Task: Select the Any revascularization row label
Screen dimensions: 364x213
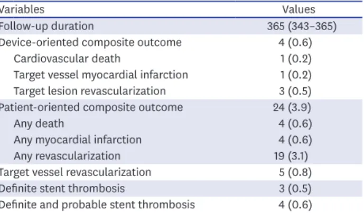Action: tap(67, 156)
